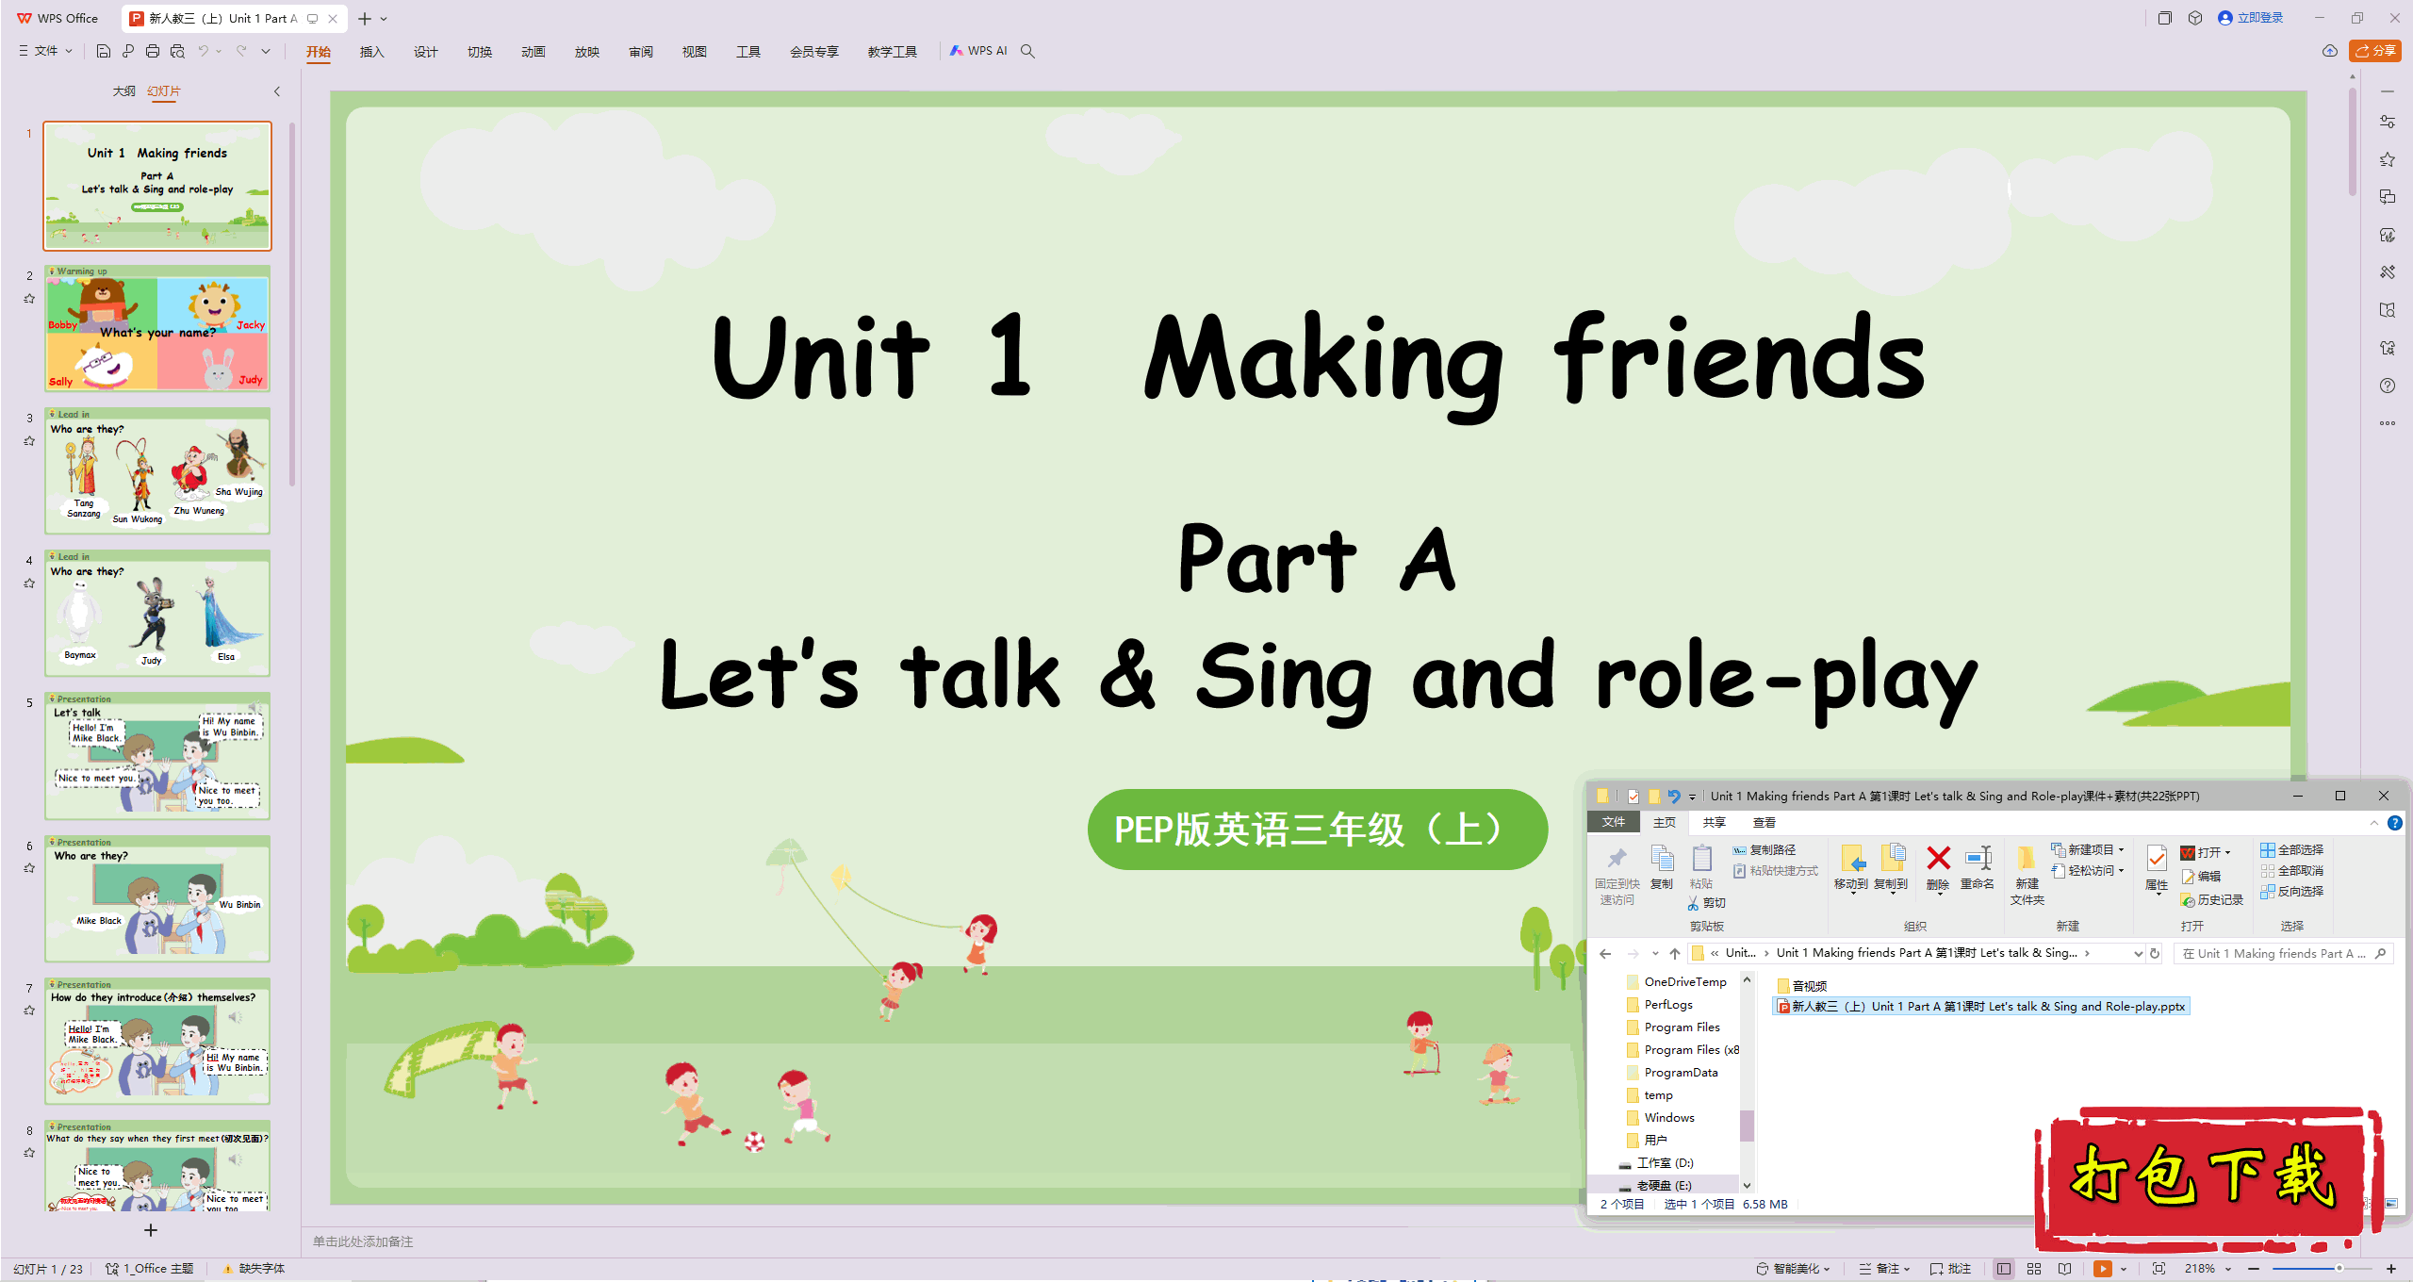Click the undo arrow in WPS toolbar
This screenshot has width=2413, height=1282.
click(x=203, y=51)
